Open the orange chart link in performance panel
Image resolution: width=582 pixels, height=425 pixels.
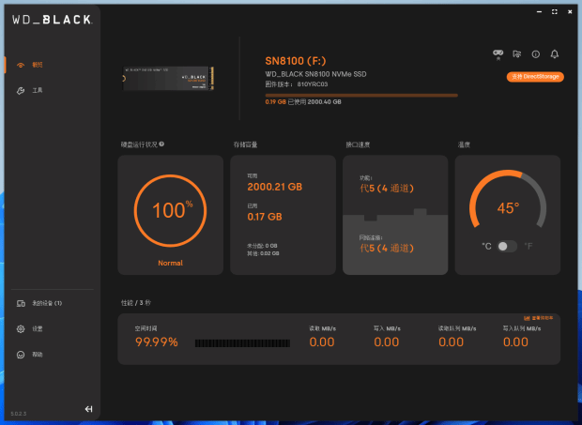[x=538, y=318]
